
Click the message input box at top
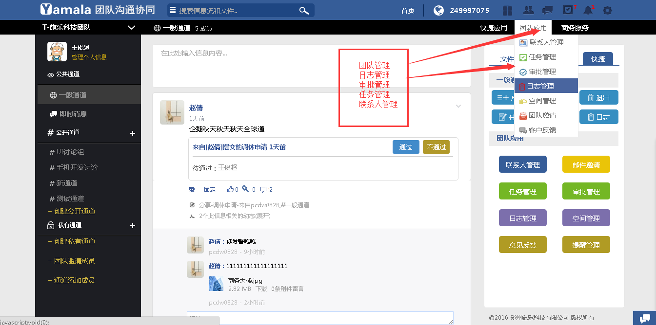tap(311, 66)
